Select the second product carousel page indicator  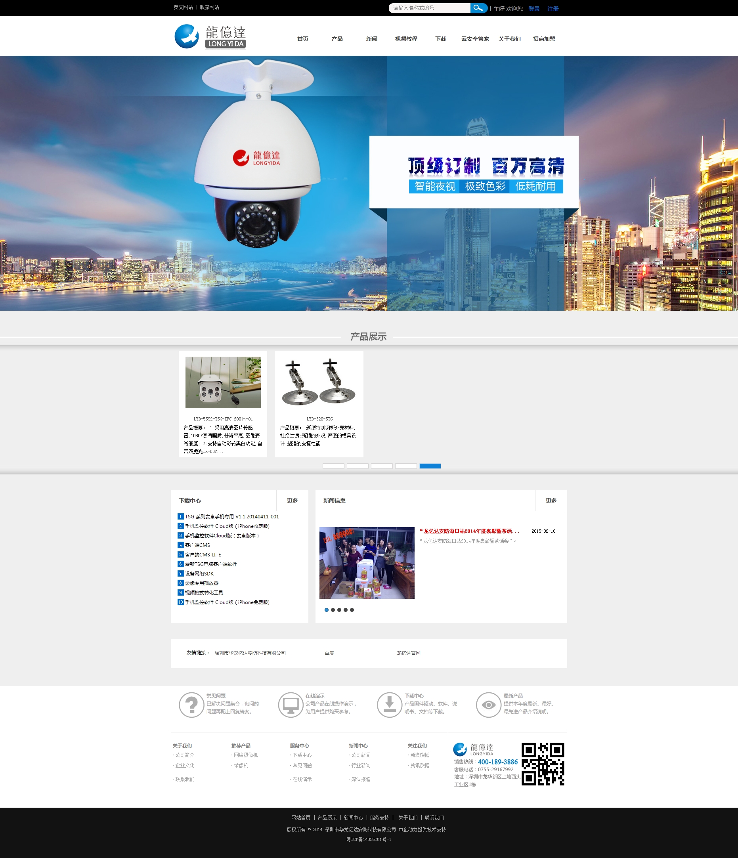(x=358, y=466)
